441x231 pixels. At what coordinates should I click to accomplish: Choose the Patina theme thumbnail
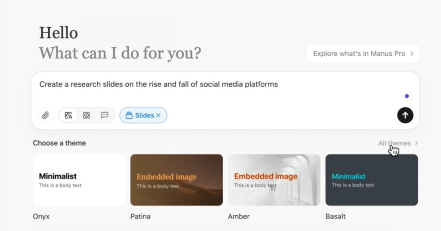pos(177,180)
